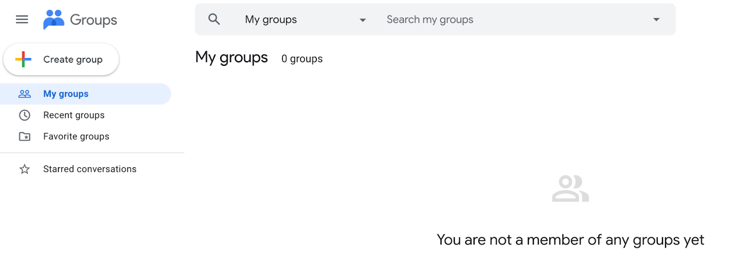Click the Favorite groups folder icon
This screenshot has height=279, width=741.
[25, 137]
